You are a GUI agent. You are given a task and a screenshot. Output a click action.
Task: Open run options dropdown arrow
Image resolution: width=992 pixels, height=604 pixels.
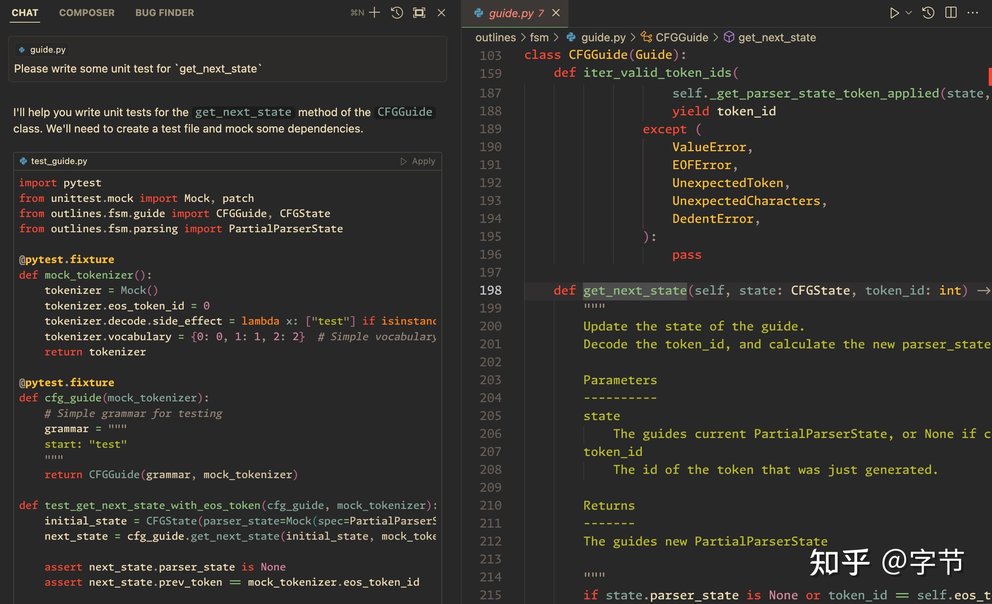click(909, 13)
